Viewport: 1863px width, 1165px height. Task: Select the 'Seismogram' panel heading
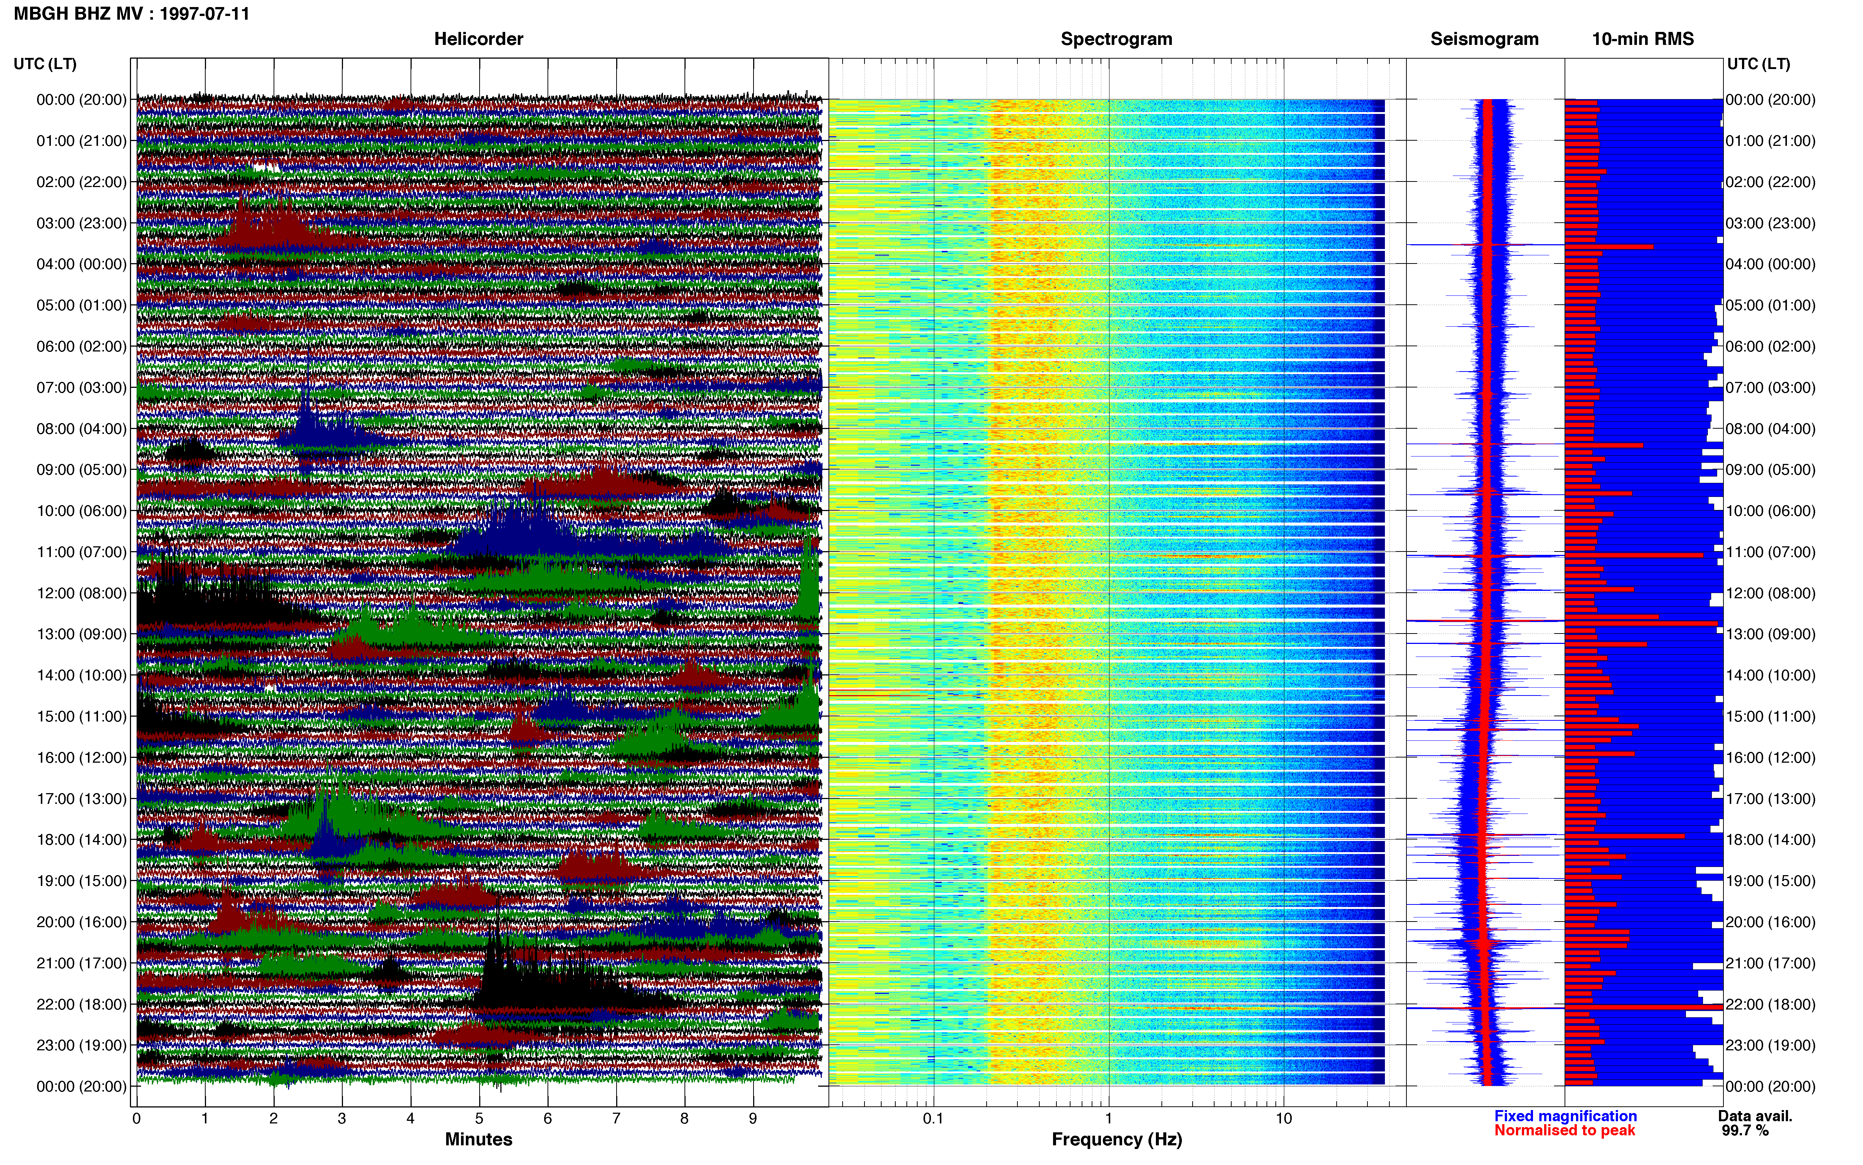click(1484, 39)
